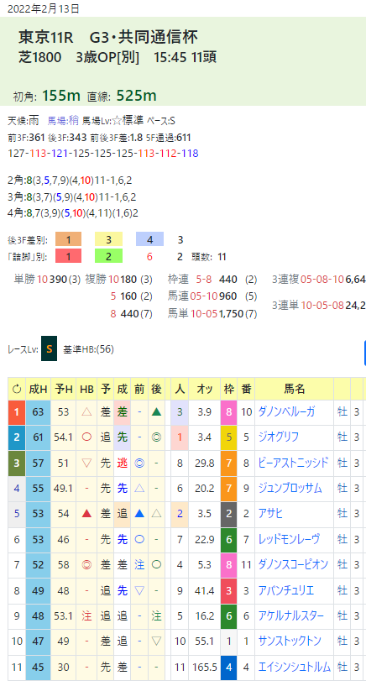This screenshot has height=686, width=366.
Task: Click the 3連単 combination 10-05-08
Action: click(322, 305)
